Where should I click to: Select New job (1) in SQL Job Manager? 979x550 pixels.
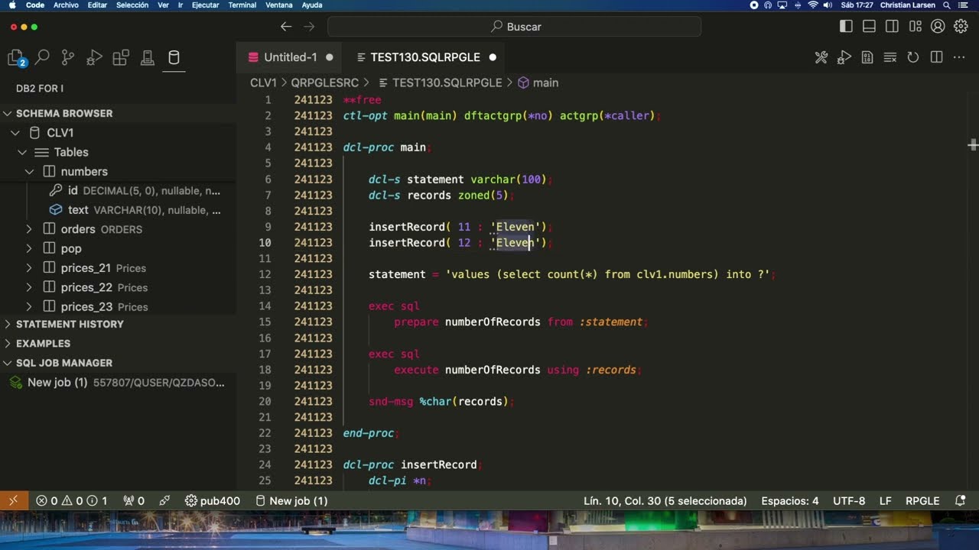click(x=119, y=382)
